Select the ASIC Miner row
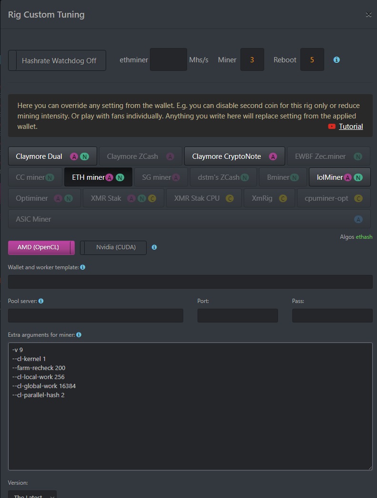The height and width of the screenshot is (498, 377). (x=189, y=219)
